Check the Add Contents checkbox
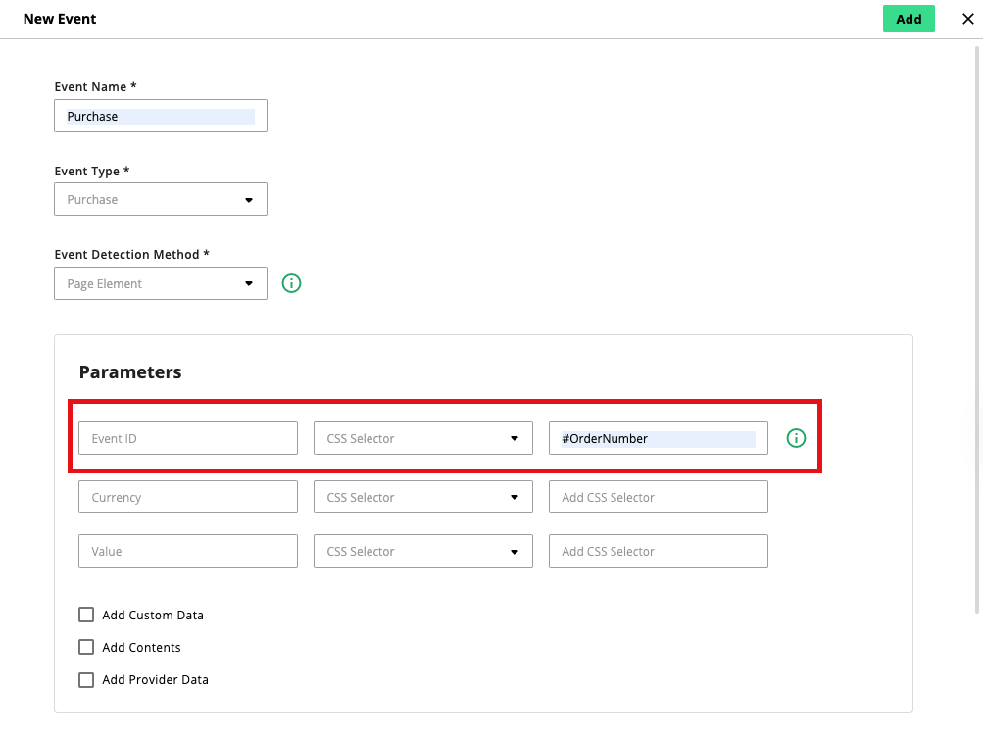This screenshot has height=741, width=983. 86,648
